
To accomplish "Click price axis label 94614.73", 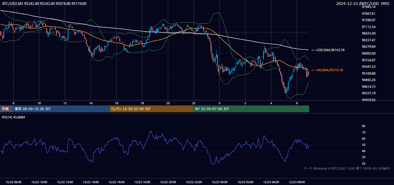I will point(369,87).
